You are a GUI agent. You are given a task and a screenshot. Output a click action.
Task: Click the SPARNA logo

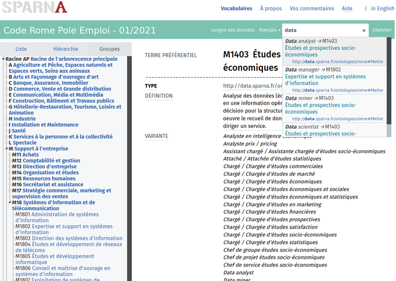pos(35,7)
